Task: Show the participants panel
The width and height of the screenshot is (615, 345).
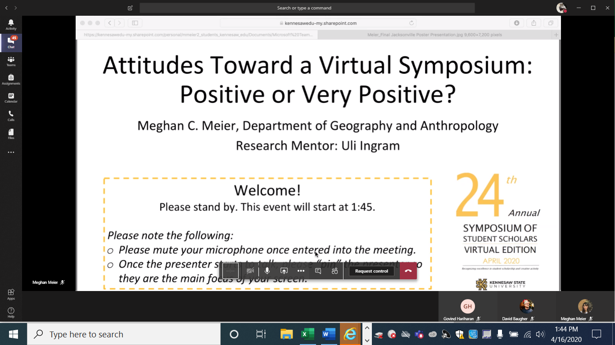Action: 335,271
